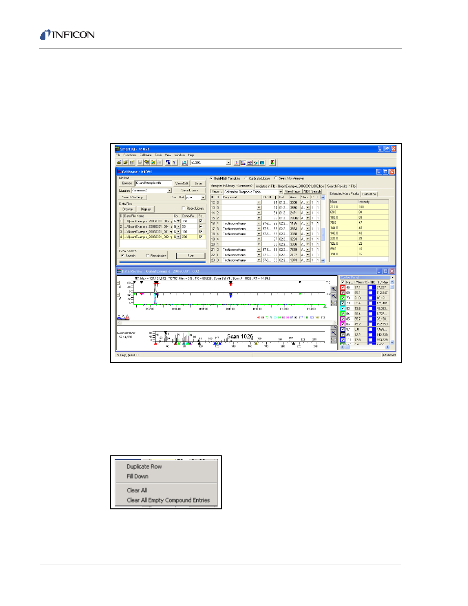
Task: Select the Search radio button in Peak Search
Action: pyautogui.click(x=123, y=256)
